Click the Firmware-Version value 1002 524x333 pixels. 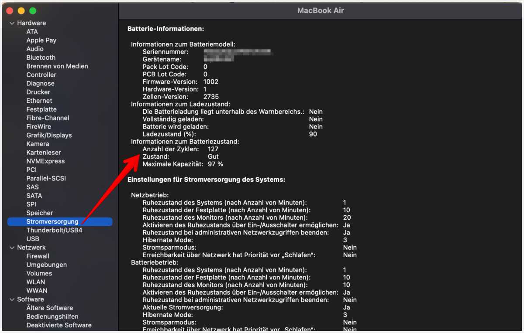(x=211, y=82)
